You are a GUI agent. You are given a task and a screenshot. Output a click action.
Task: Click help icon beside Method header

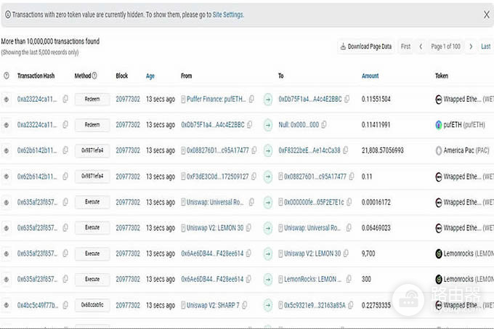click(94, 76)
